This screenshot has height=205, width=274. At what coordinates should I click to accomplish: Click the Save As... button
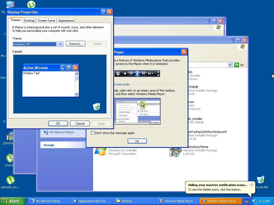click(75, 44)
